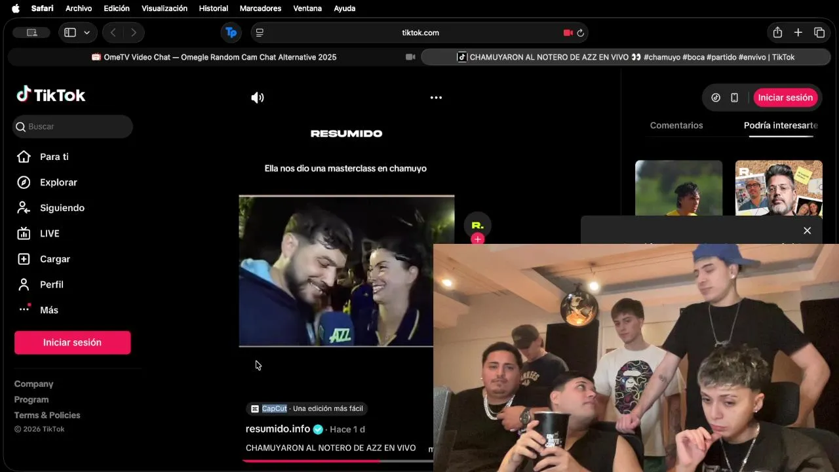Open the Historial menu

[214, 9]
